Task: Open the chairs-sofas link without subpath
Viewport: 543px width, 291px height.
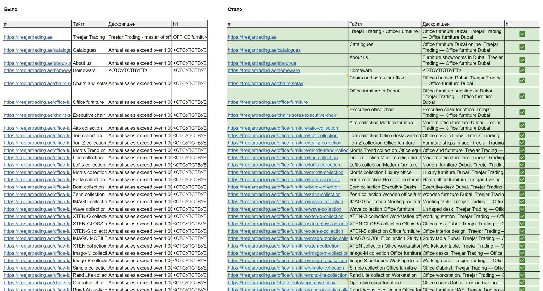Action: point(265,83)
